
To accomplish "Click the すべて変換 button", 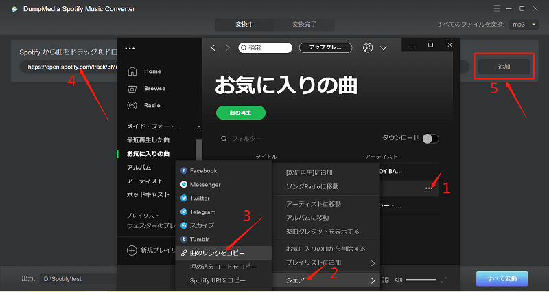I will (x=502, y=279).
